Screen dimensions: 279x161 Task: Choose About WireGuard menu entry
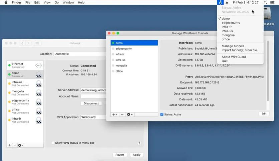[x=240, y=57]
